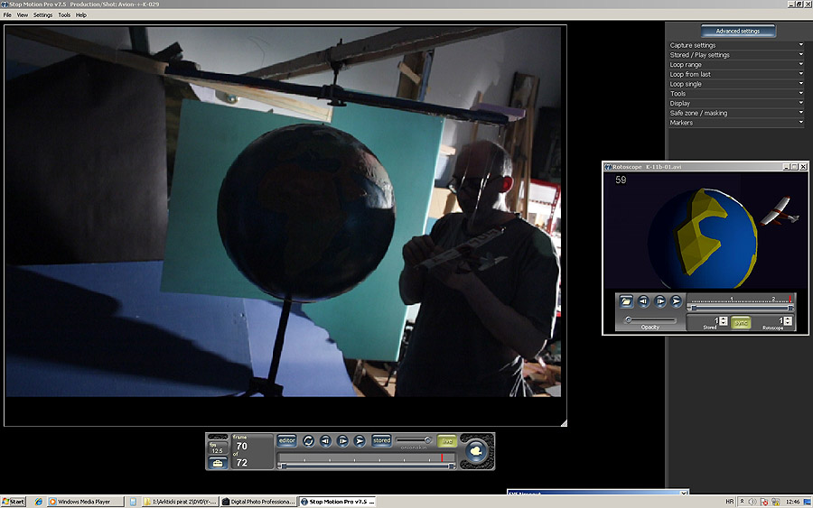
Task: Open a file in the Rotoscope window
Action: (x=626, y=300)
